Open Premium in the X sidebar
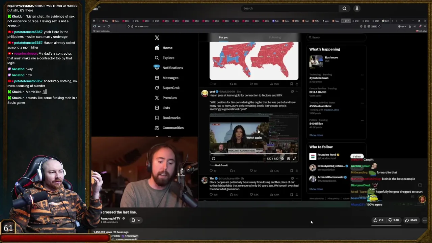This screenshot has width=432, height=243. click(165, 98)
